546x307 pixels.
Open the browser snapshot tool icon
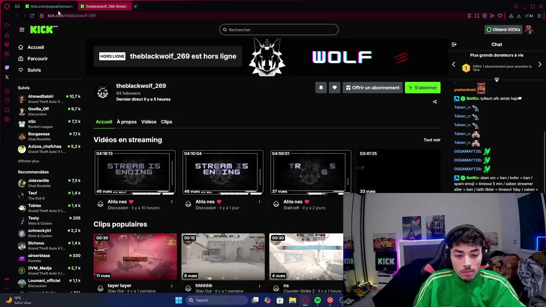(x=477, y=16)
